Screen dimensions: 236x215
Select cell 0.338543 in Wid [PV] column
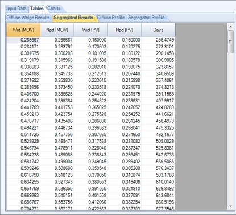click(x=91, y=155)
